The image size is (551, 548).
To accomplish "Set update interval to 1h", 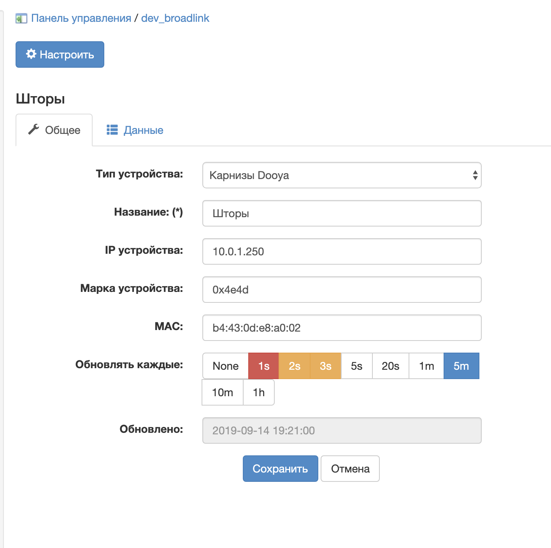I will [x=258, y=392].
